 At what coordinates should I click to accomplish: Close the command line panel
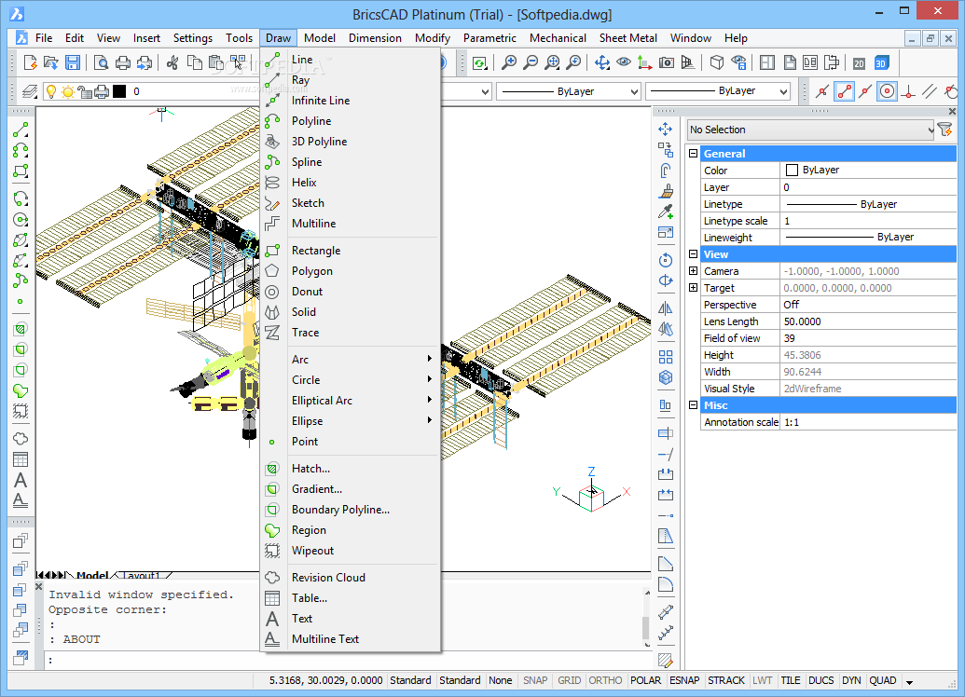tap(39, 587)
